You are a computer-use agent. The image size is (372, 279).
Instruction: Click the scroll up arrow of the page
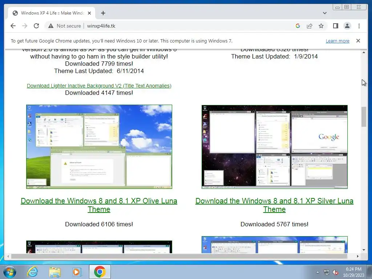coord(364,52)
